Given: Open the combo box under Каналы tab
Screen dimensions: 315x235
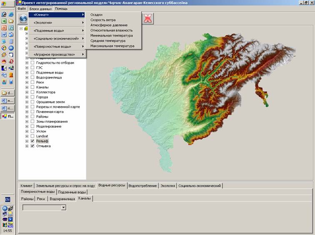Looking at the screenshot, I should coord(63,207).
